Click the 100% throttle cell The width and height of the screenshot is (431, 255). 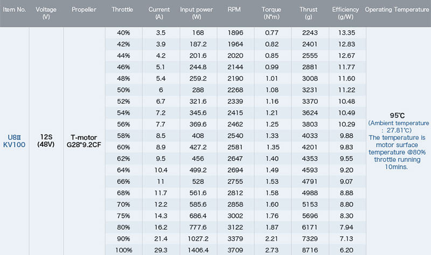(123, 250)
